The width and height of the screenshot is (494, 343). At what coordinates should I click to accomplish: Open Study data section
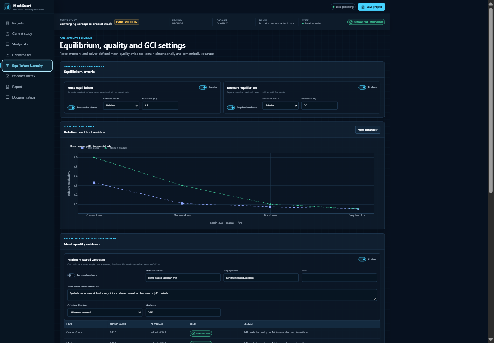pos(27,45)
